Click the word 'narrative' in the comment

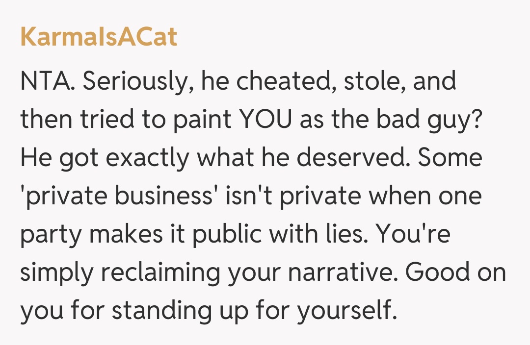click(x=340, y=272)
